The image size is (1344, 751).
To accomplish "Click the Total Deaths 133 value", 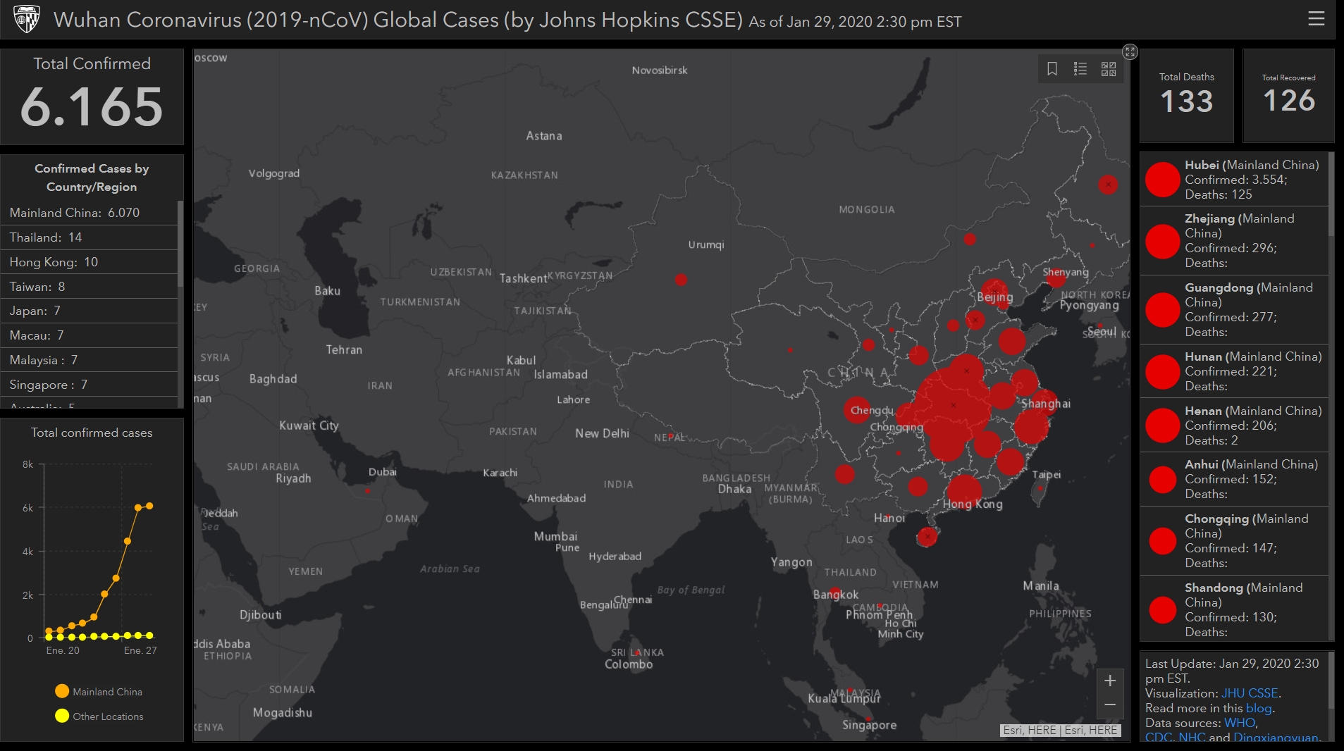I will click(x=1187, y=101).
